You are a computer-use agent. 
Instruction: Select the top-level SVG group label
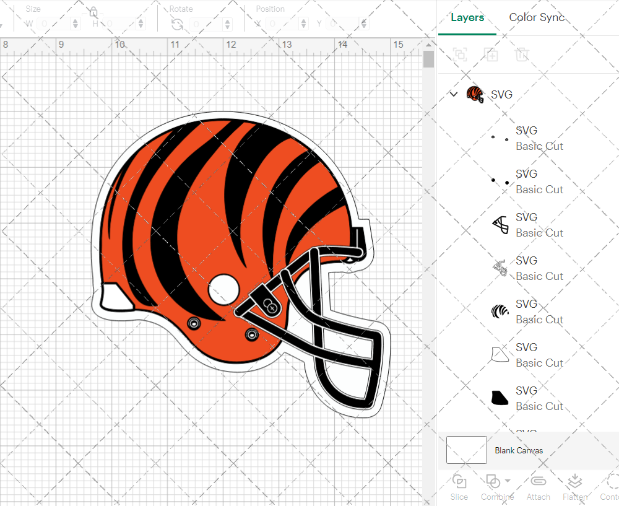[x=501, y=94]
